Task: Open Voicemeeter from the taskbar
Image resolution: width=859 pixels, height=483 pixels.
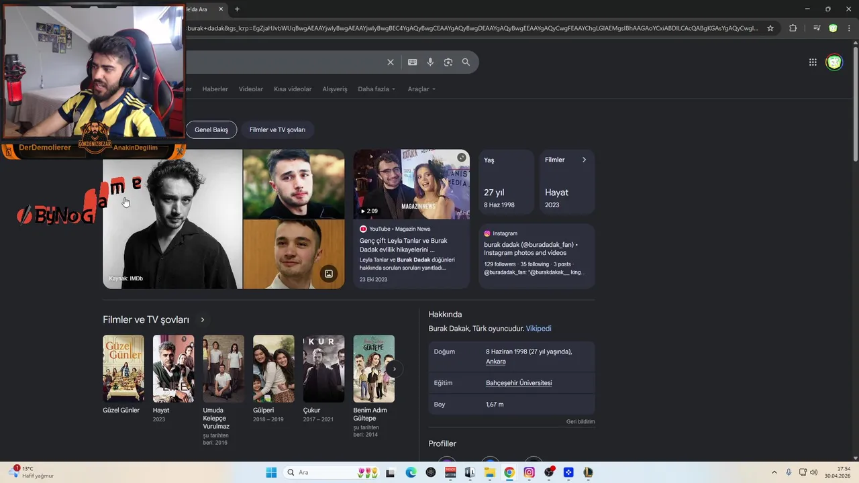Action: (450, 472)
